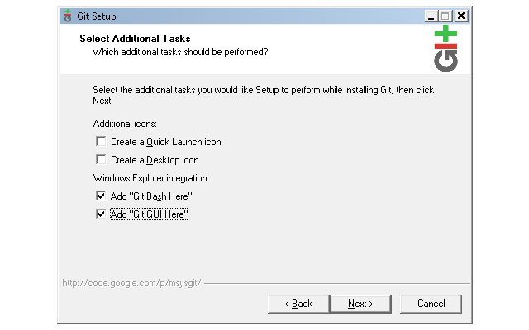The width and height of the screenshot is (529, 330).
Task: Click the code.google.com msysgit URL text
Action: click(x=132, y=283)
